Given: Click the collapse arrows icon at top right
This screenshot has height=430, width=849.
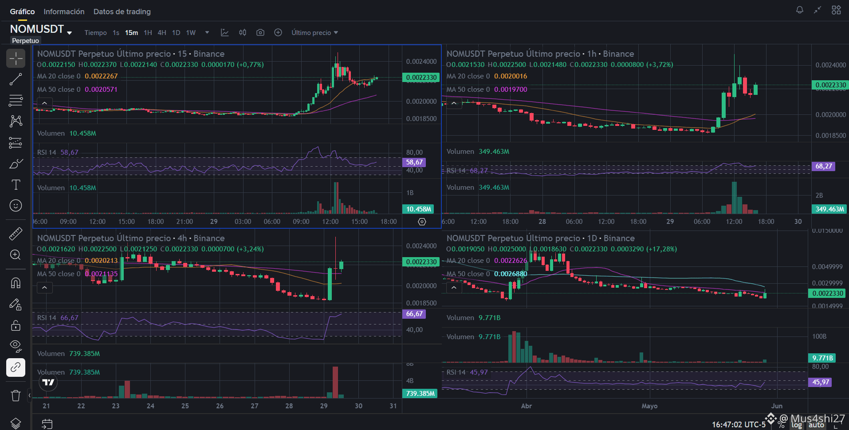Looking at the screenshot, I should tap(818, 10).
